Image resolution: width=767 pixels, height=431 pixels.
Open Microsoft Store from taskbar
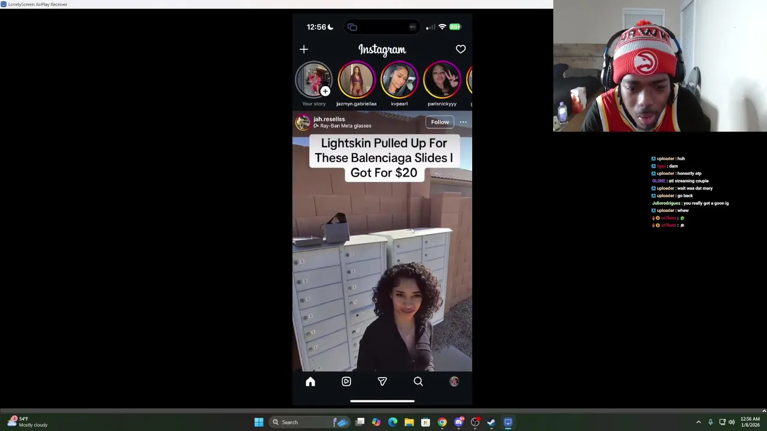point(425,422)
